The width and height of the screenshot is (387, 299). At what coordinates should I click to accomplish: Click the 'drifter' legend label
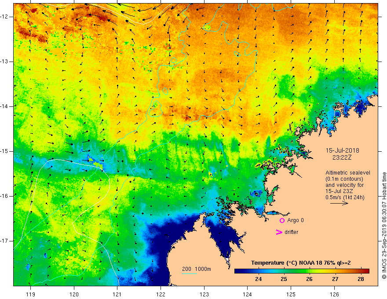(291, 232)
